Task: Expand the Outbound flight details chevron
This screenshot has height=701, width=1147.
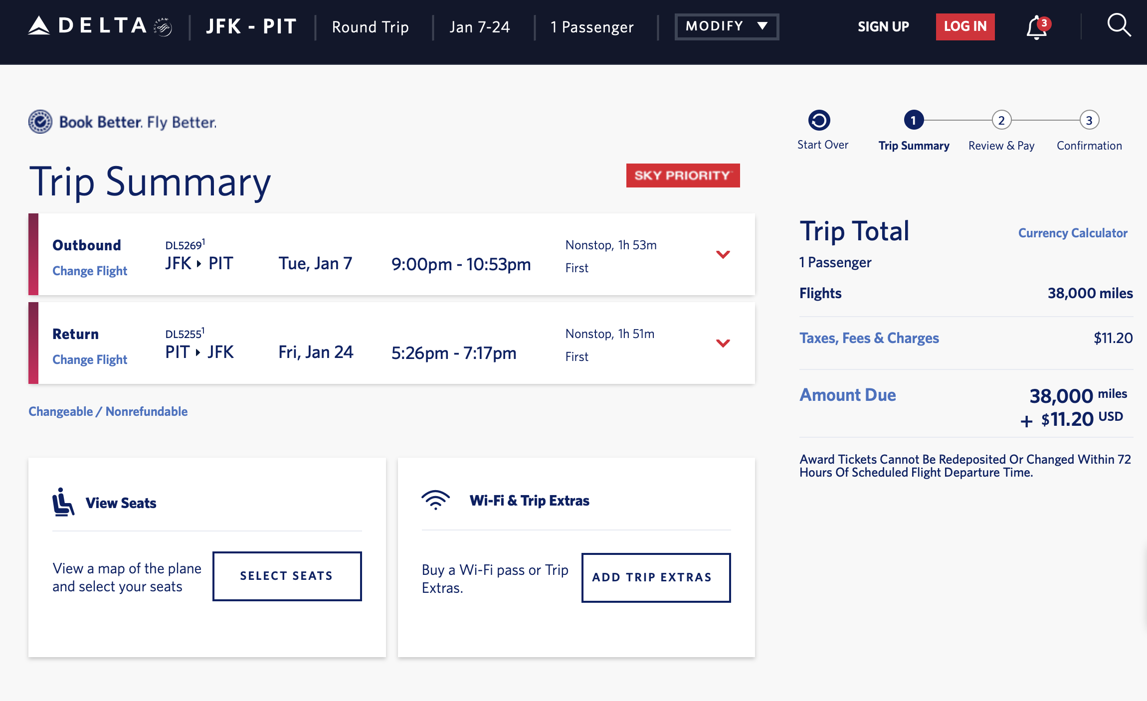Action: [x=723, y=254]
